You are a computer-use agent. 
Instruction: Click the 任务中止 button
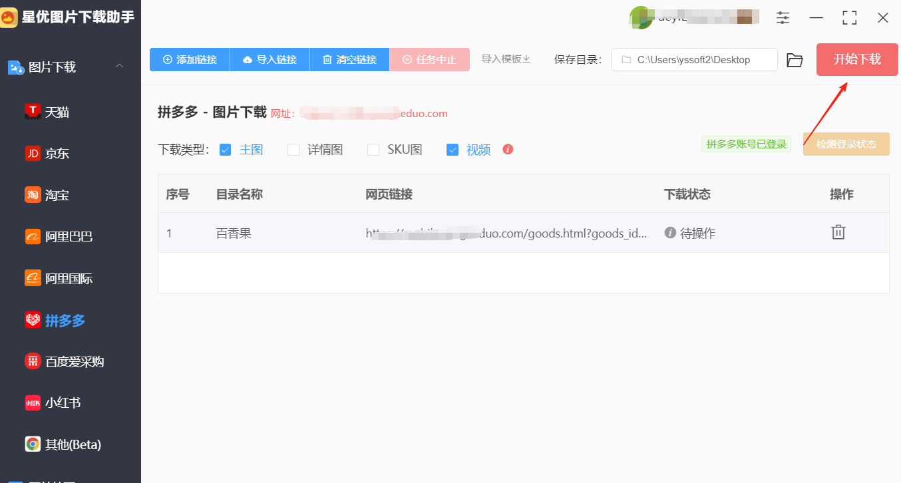(430, 59)
